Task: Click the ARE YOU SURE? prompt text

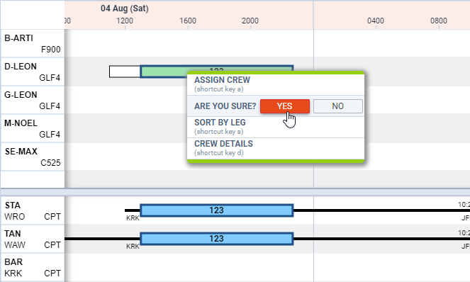Action: (225, 106)
